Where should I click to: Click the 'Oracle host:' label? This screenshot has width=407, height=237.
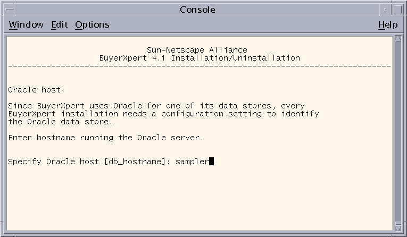tap(36, 90)
